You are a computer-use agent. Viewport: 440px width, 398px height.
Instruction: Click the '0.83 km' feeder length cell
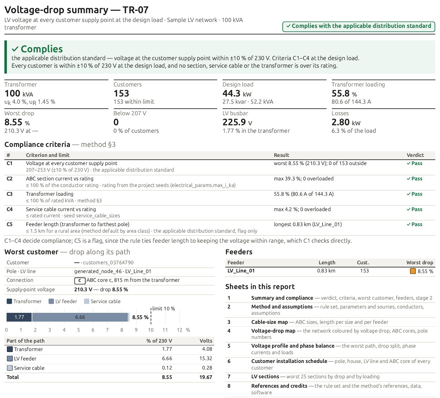coord(326,271)
